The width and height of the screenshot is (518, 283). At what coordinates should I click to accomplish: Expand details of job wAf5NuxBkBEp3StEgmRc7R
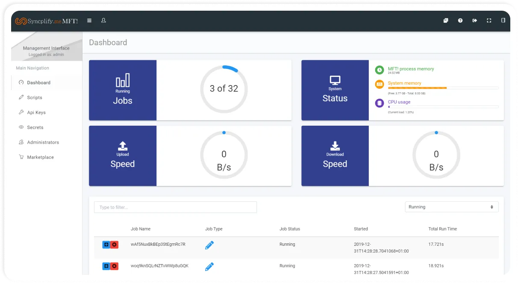pos(105,245)
